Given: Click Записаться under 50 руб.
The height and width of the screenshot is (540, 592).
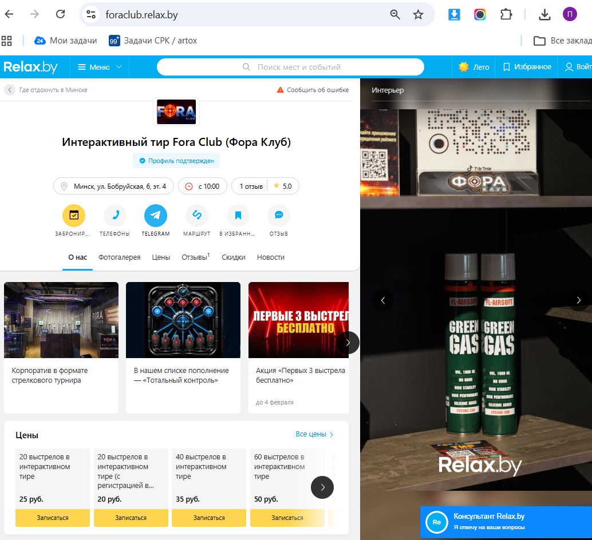Looking at the screenshot, I should click(x=287, y=518).
